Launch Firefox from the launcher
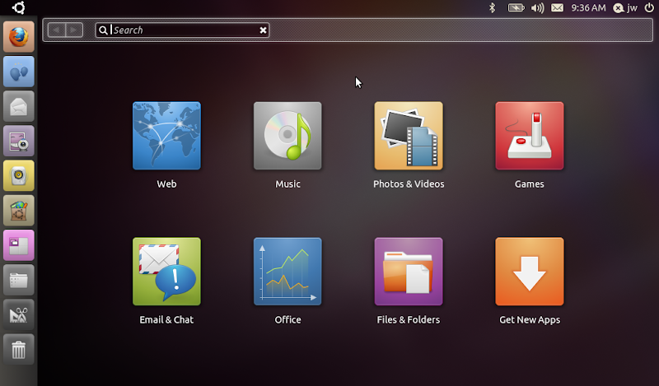This screenshot has height=386, width=659. (19, 37)
